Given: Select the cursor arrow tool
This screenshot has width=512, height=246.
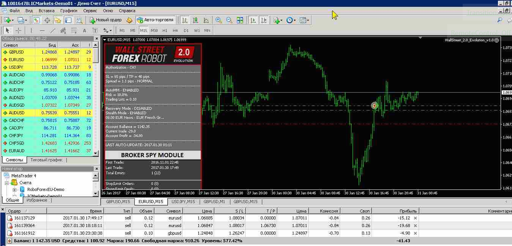Looking at the screenshot, I should pyautogui.click(x=8, y=31).
